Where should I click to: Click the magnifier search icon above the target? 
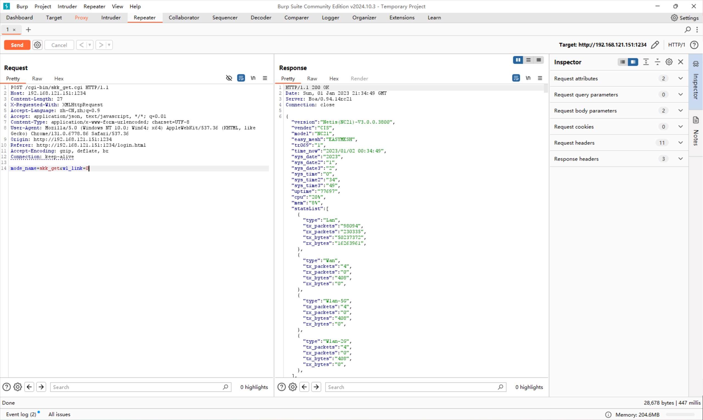pos(687,29)
